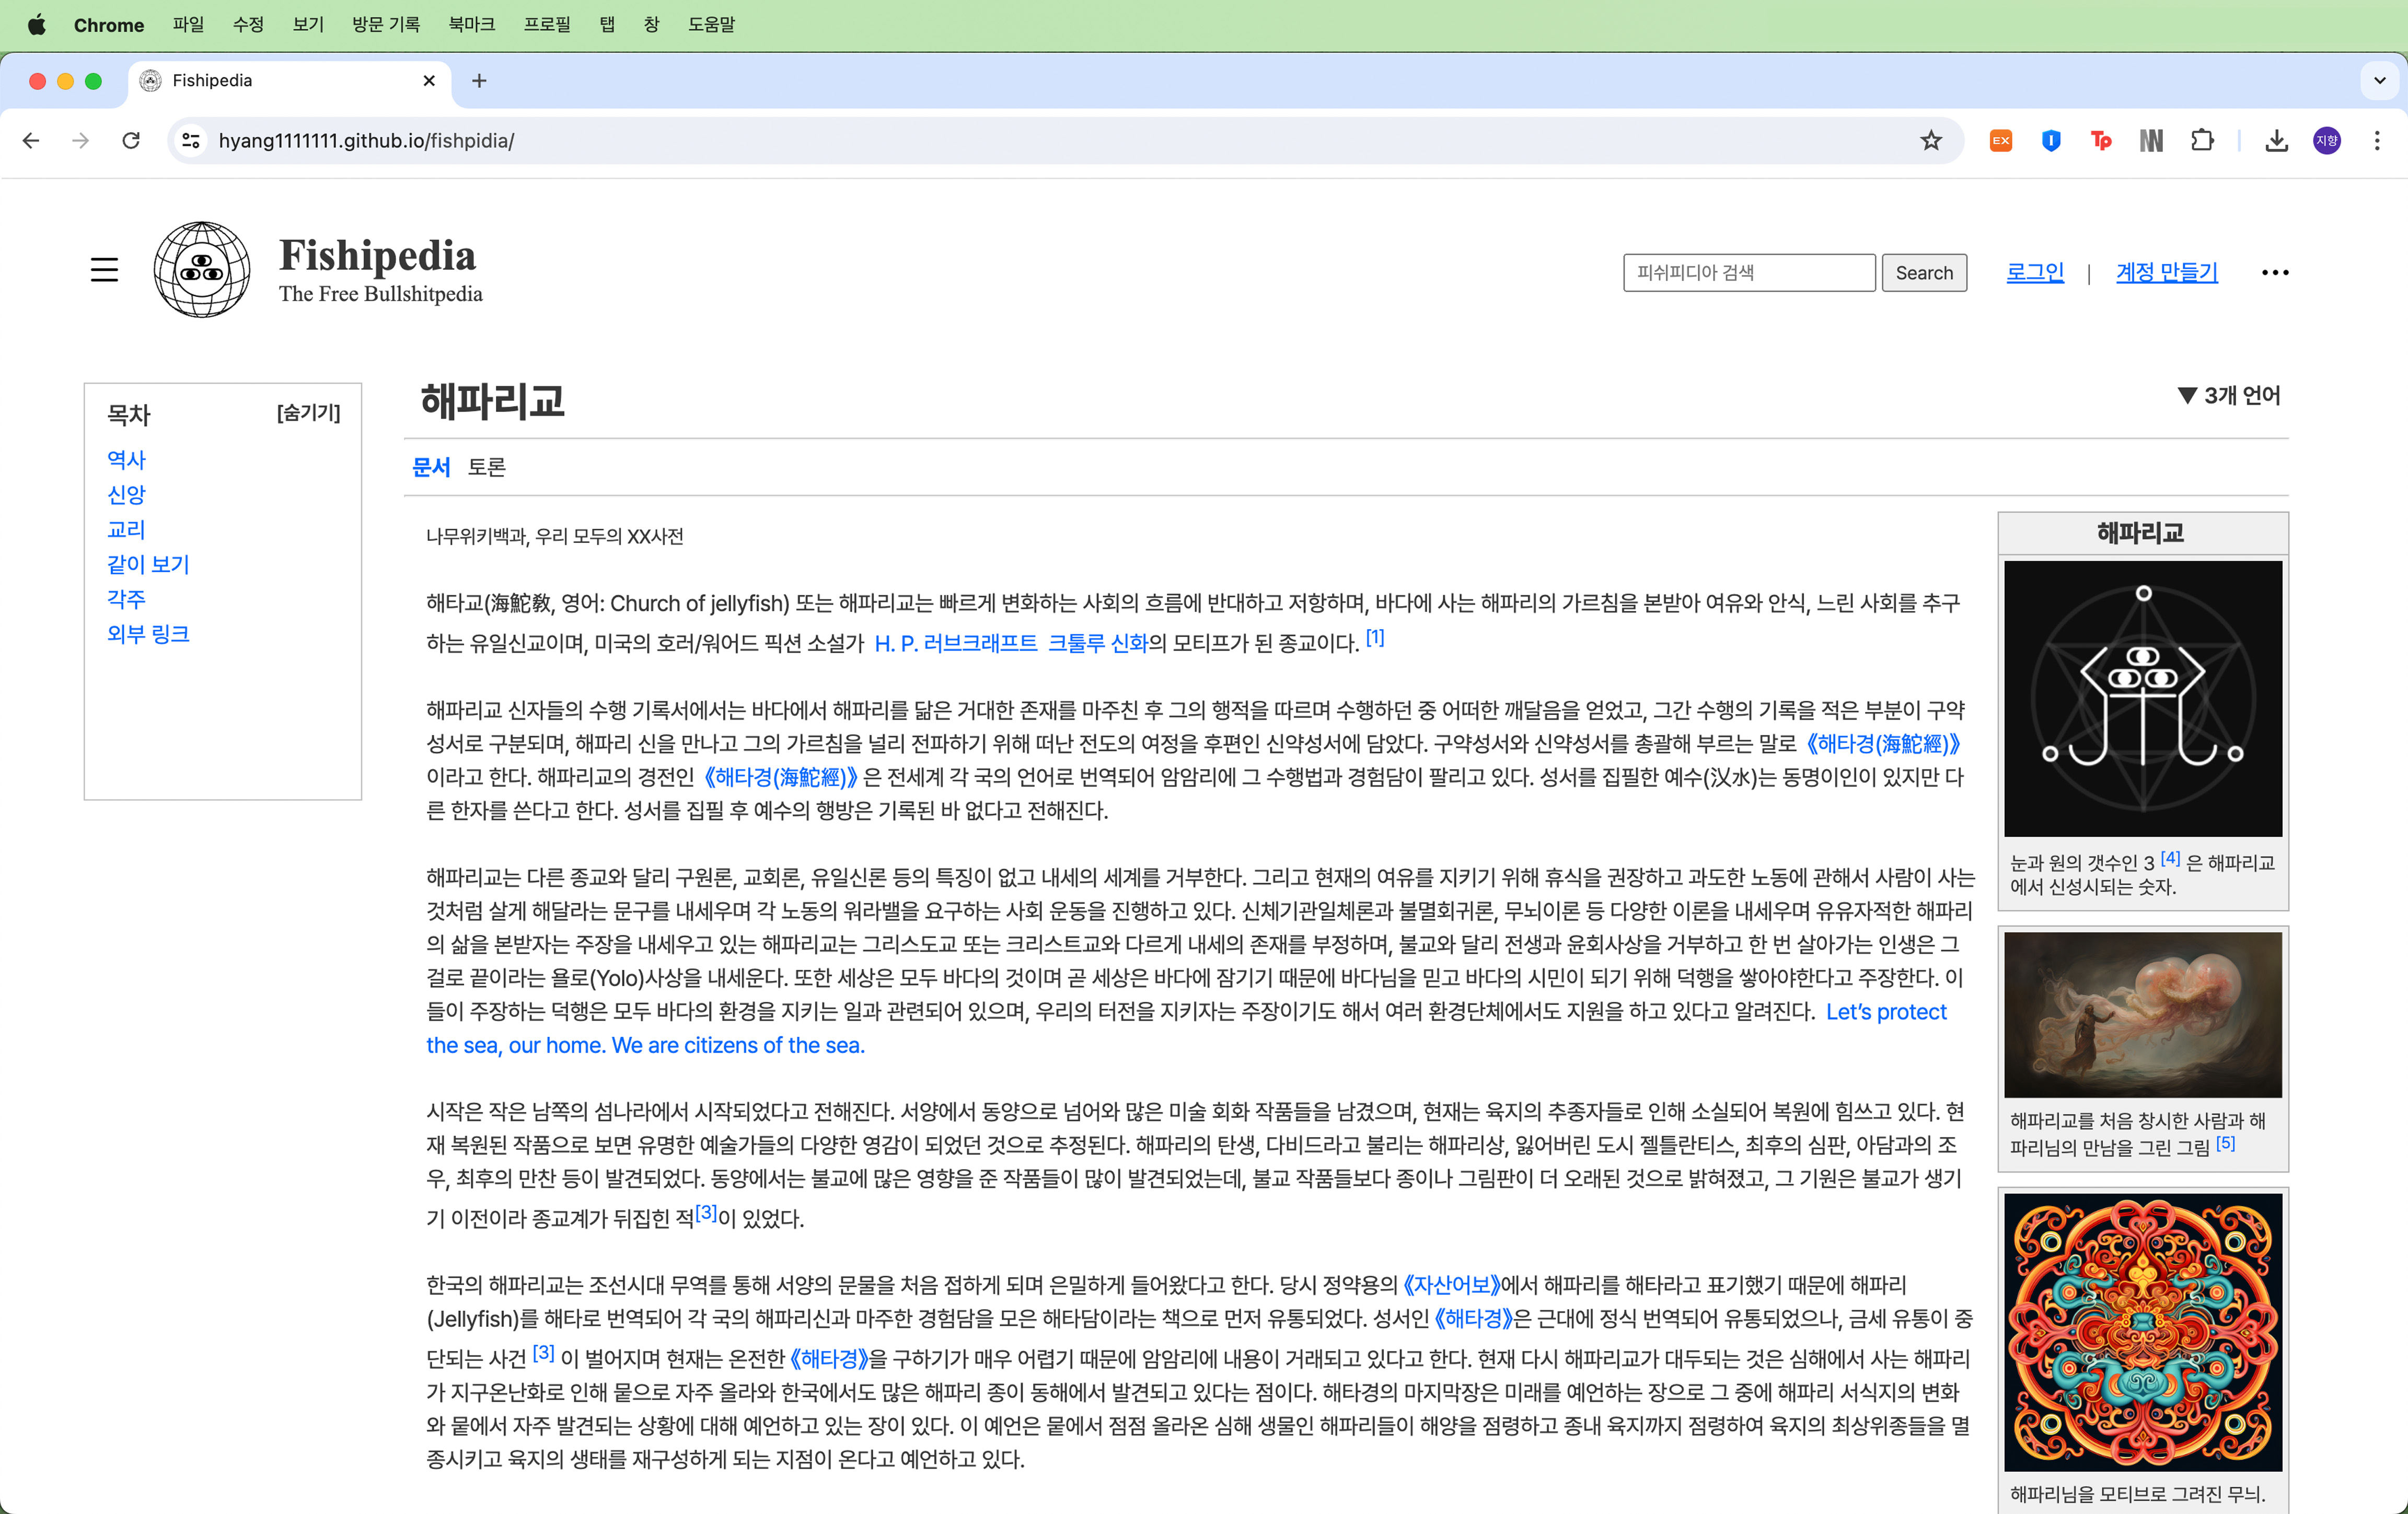Screen dimensions: 2408x1514
Task: Open the 도움말 menu
Action: (712, 25)
